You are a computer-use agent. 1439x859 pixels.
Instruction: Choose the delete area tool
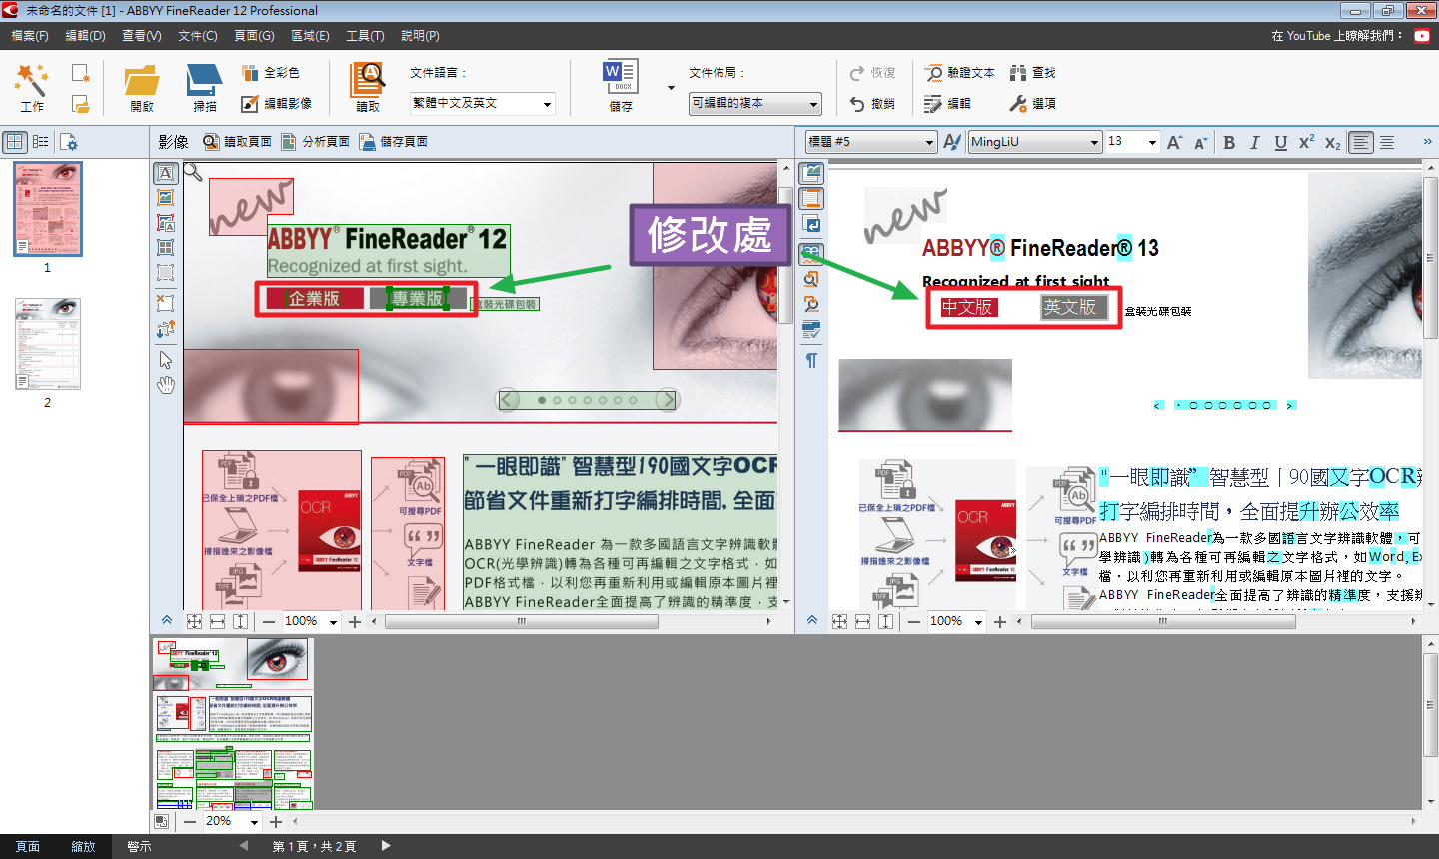(x=166, y=302)
